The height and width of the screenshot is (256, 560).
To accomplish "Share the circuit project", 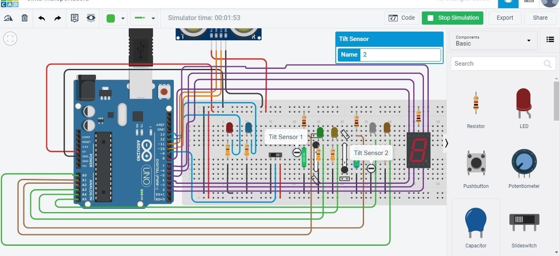I will (540, 18).
